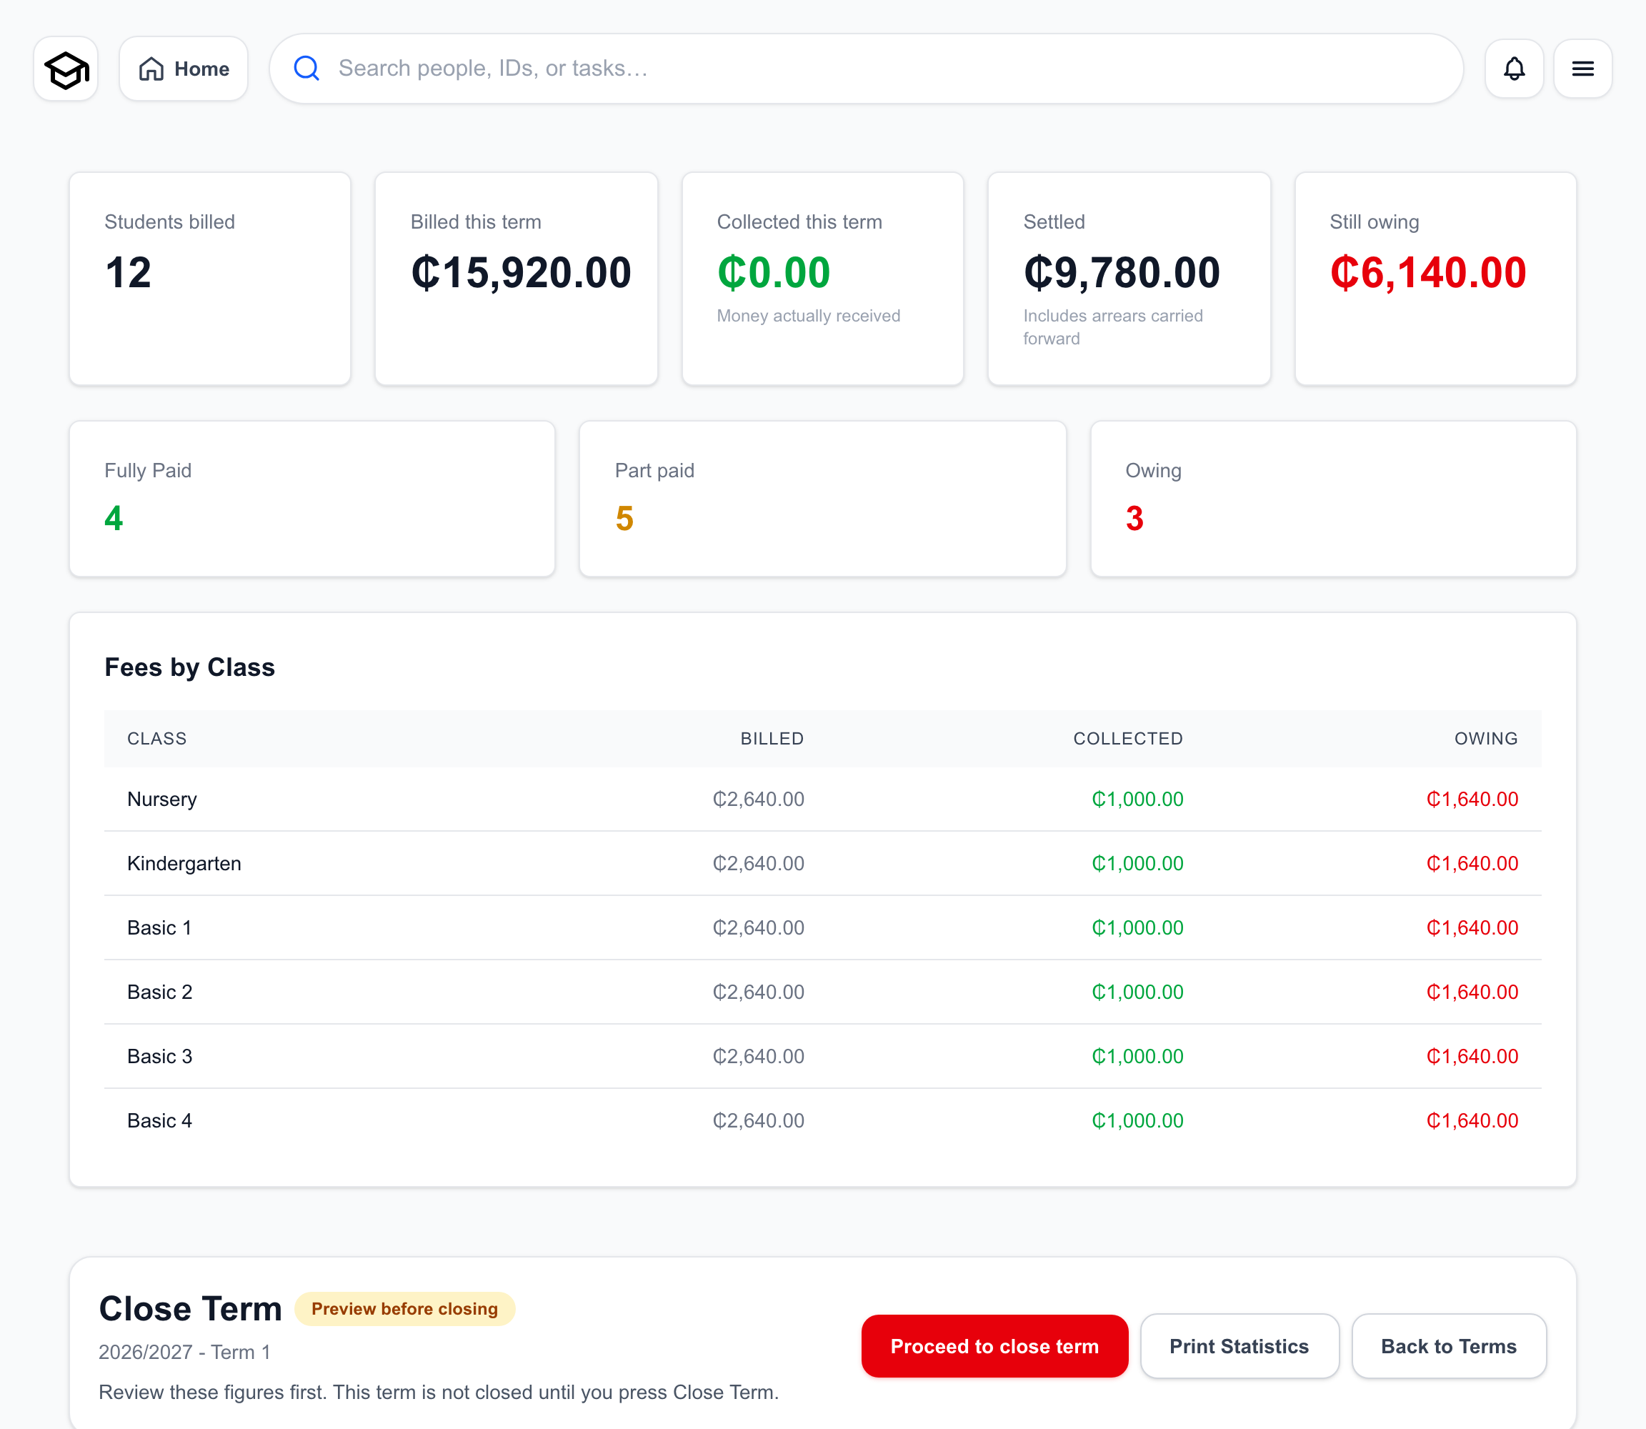Click Nursery billed amount ₵2,640.00

click(x=757, y=799)
